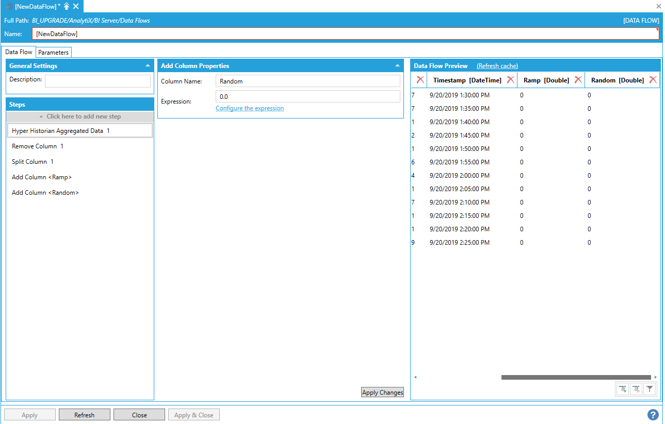Click the funnel filter icon in preview
The height and width of the screenshot is (424, 665).
[650, 389]
